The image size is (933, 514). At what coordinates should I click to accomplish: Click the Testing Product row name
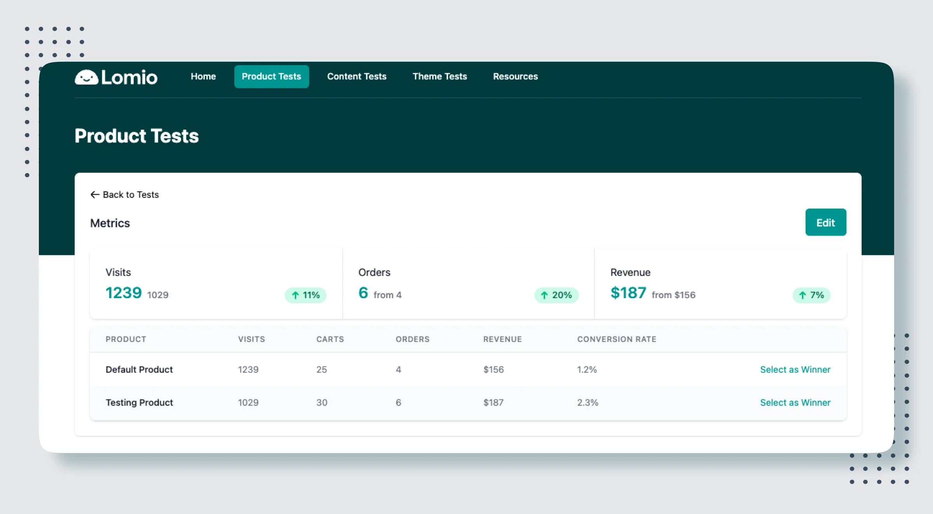click(139, 403)
